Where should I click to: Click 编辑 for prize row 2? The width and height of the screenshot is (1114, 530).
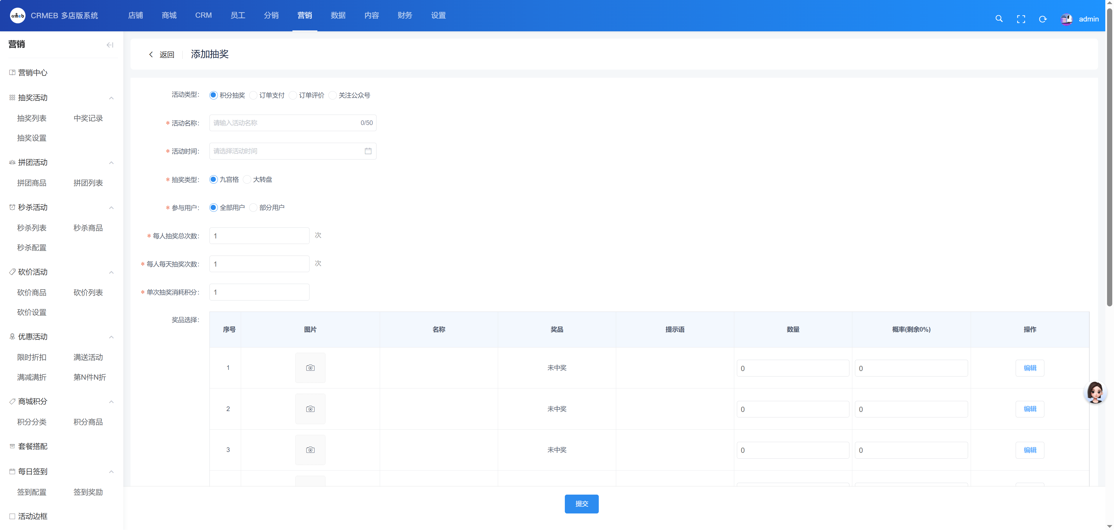[1030, 409]
